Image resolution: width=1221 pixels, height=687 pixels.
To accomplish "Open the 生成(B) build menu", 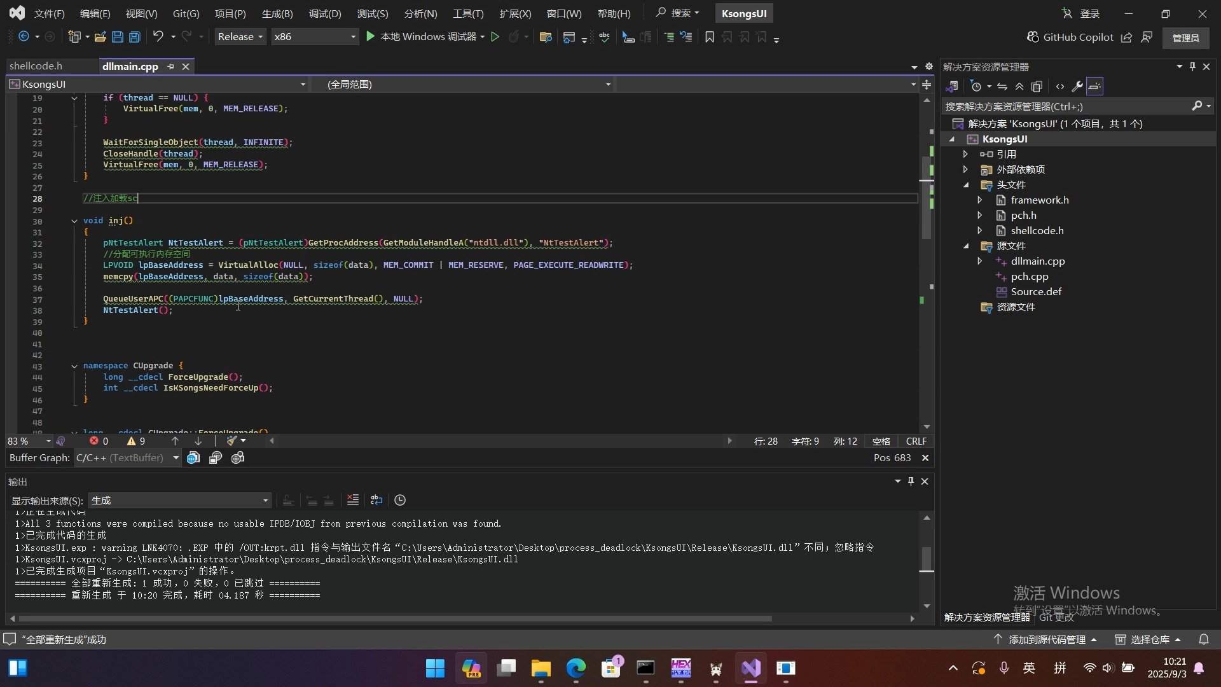I will pos(277,13).
